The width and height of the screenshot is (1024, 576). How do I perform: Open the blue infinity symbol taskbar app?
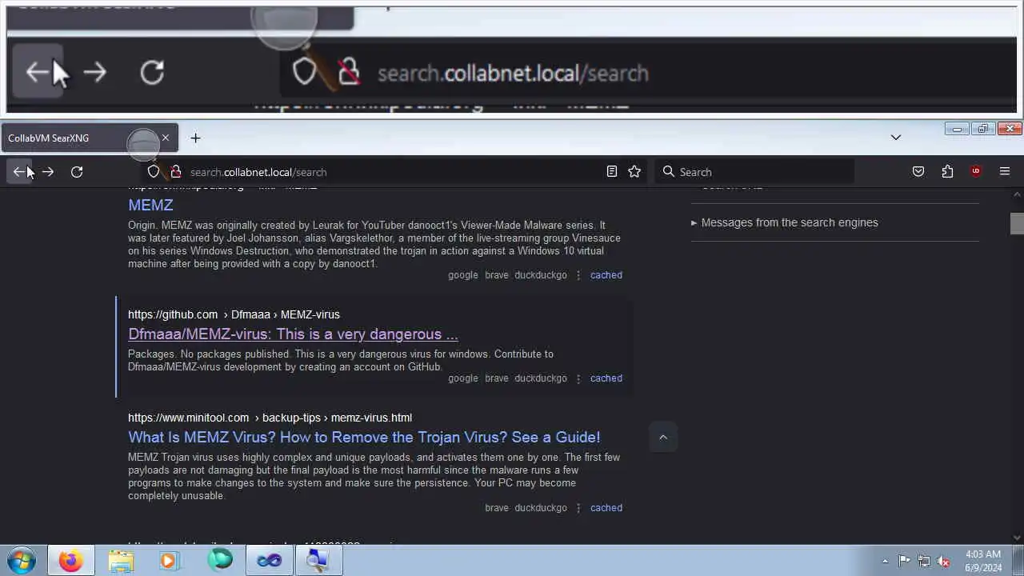270,561
